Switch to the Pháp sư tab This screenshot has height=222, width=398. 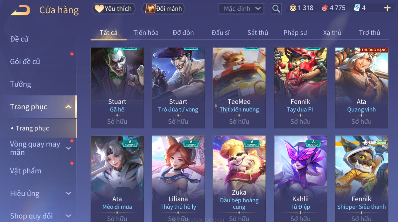coord(295,33)
